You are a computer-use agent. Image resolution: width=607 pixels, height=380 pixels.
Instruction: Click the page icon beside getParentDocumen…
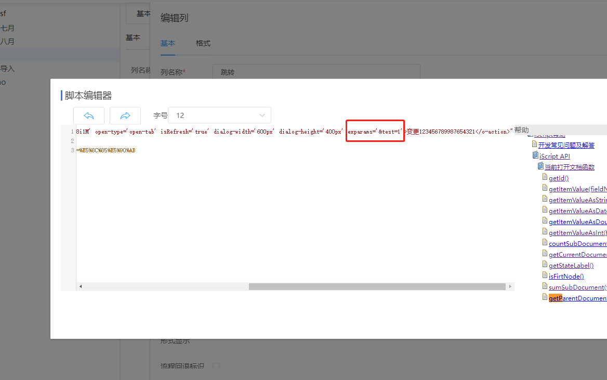coord(545,297)
